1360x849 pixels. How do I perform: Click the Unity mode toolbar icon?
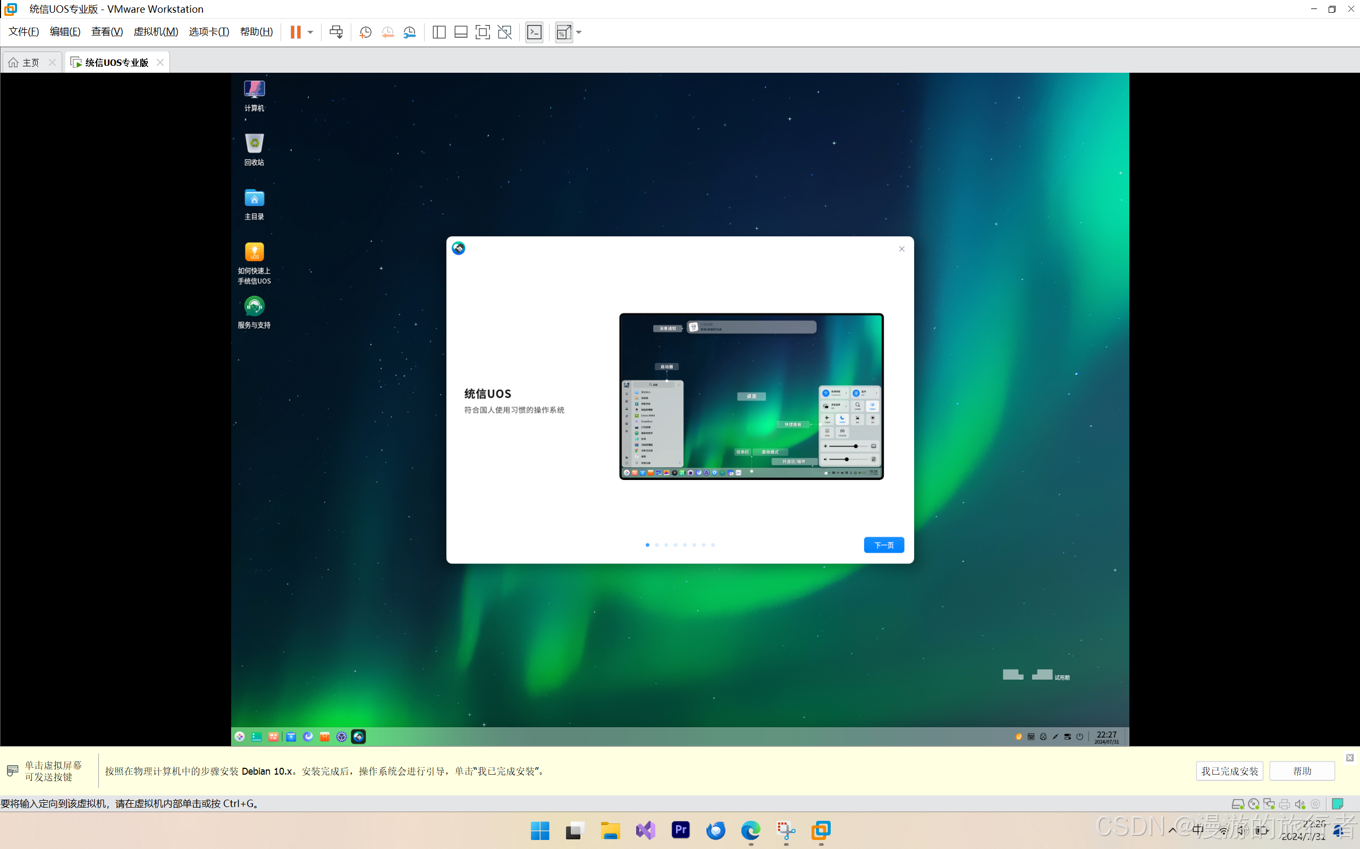tap(505, 32)
